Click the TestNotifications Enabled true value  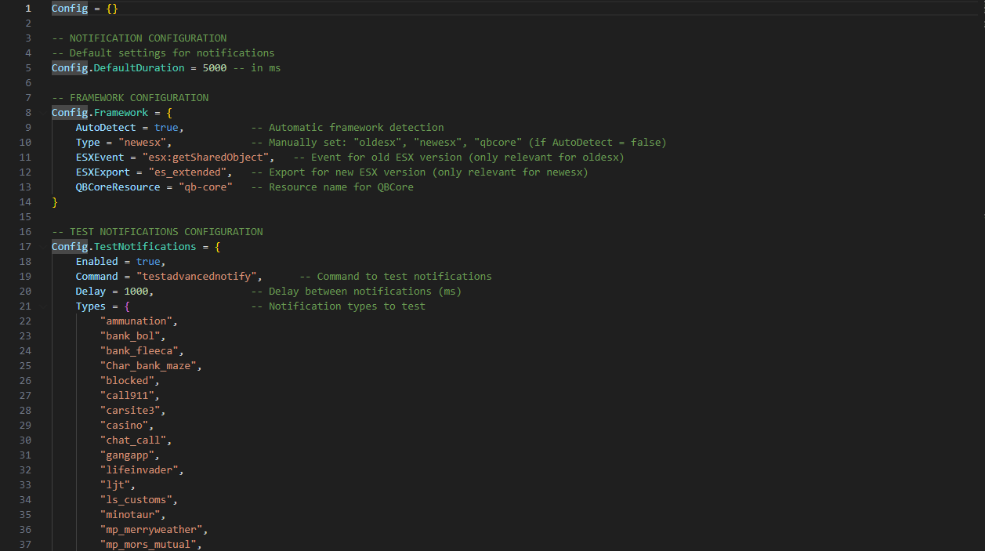pos(148,262)
